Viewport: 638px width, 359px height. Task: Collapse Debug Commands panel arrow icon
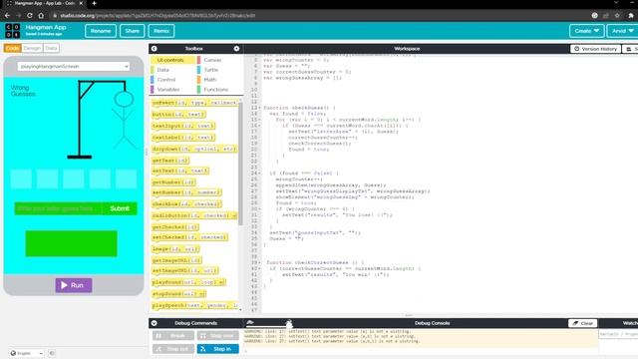click(x=155, y=323)
